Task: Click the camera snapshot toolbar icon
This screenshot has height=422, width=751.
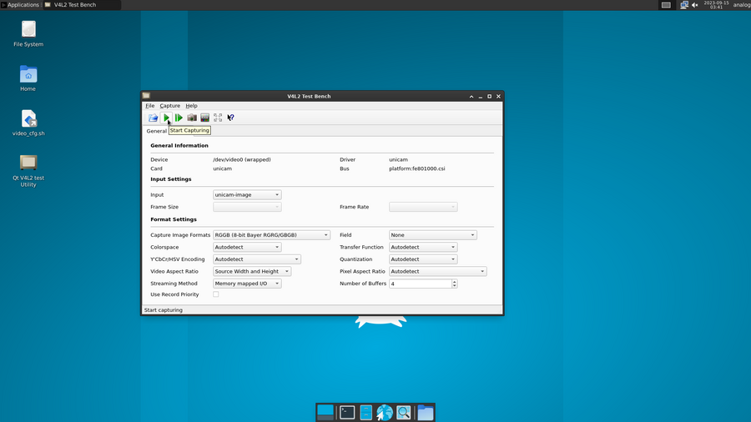Action: (x=192, y=118)
